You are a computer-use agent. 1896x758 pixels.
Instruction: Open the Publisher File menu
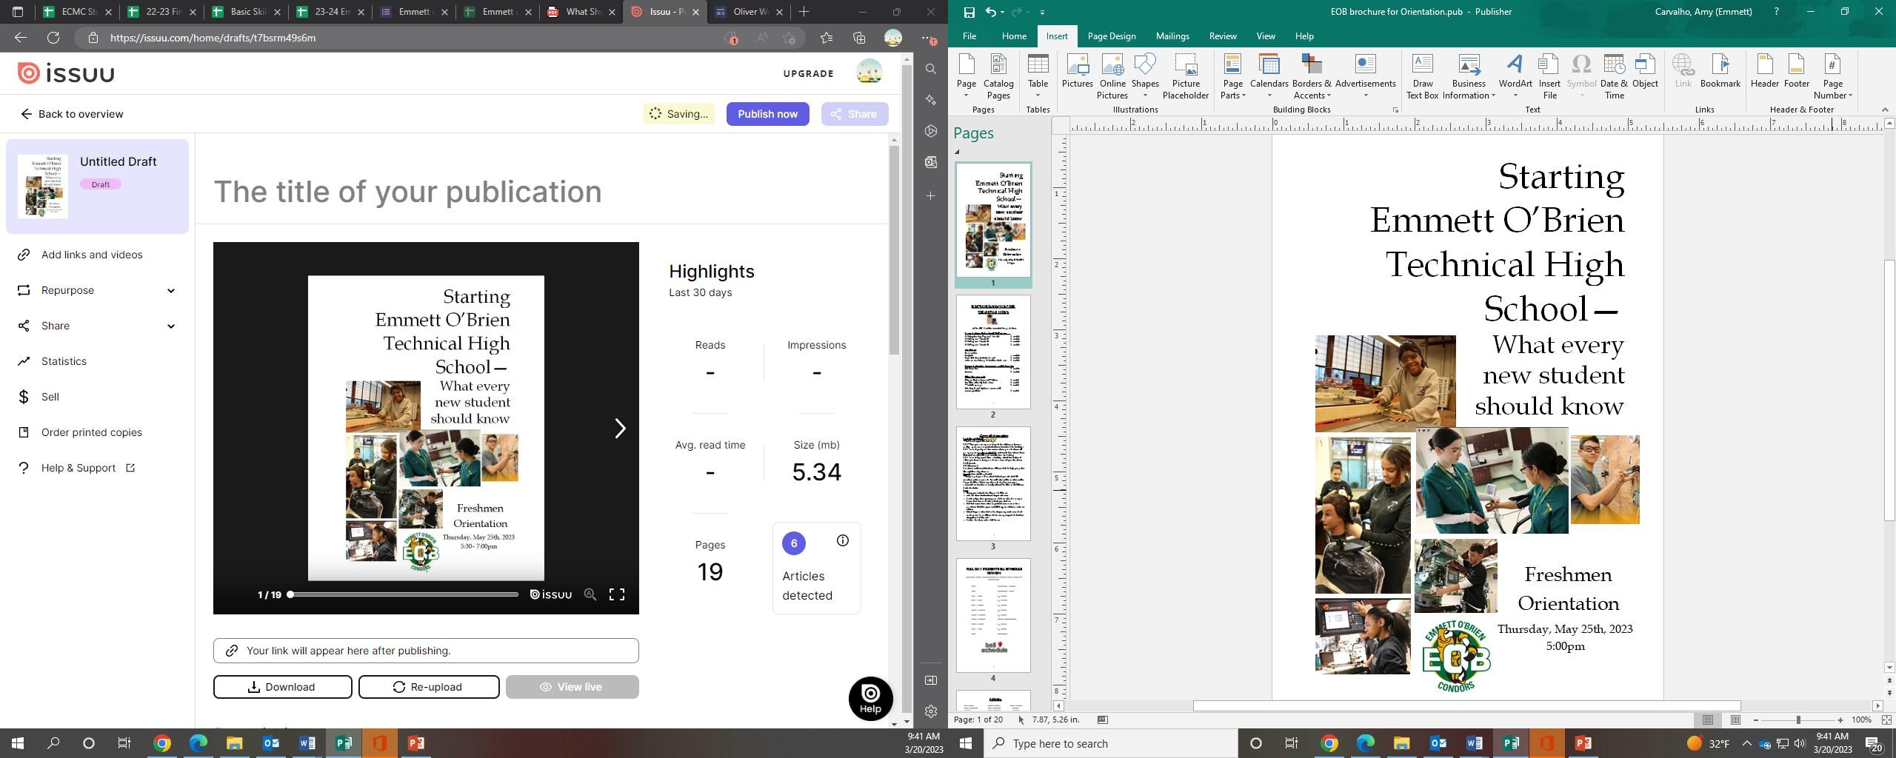(969, 36)
